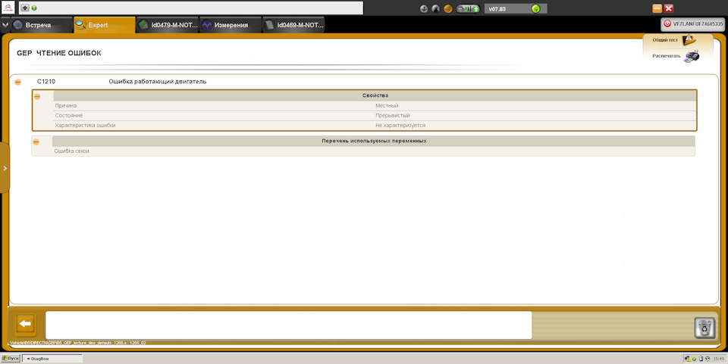Click the first system tray icon
Viewport: 728px width, 364px height.
point(687,359)
